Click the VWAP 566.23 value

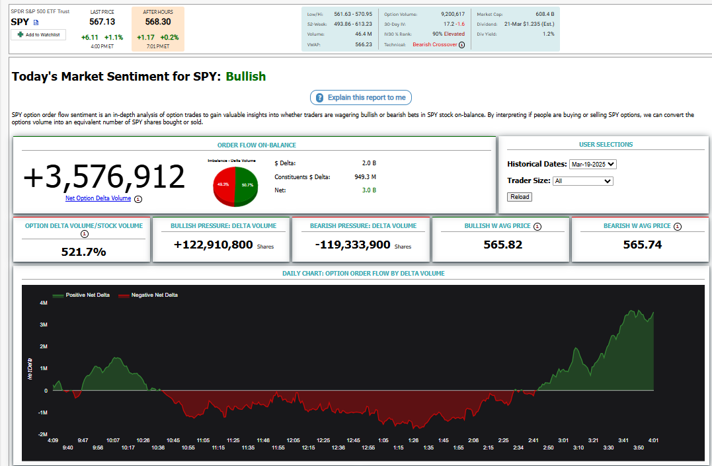pos(364,44)
